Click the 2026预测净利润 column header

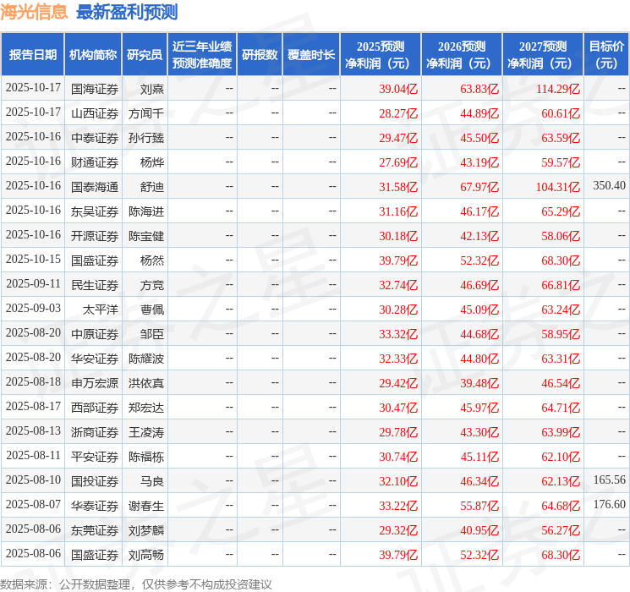[x=462, y=54]
